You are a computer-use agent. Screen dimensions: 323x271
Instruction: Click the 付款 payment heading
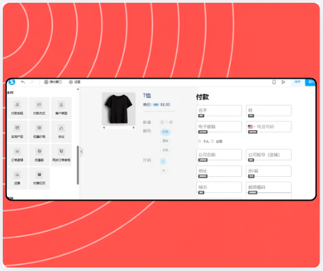(x=202, y=97)
